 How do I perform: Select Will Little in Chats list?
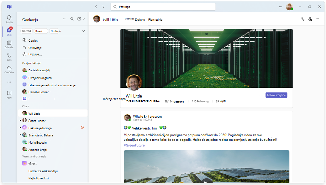pos(53,114)
